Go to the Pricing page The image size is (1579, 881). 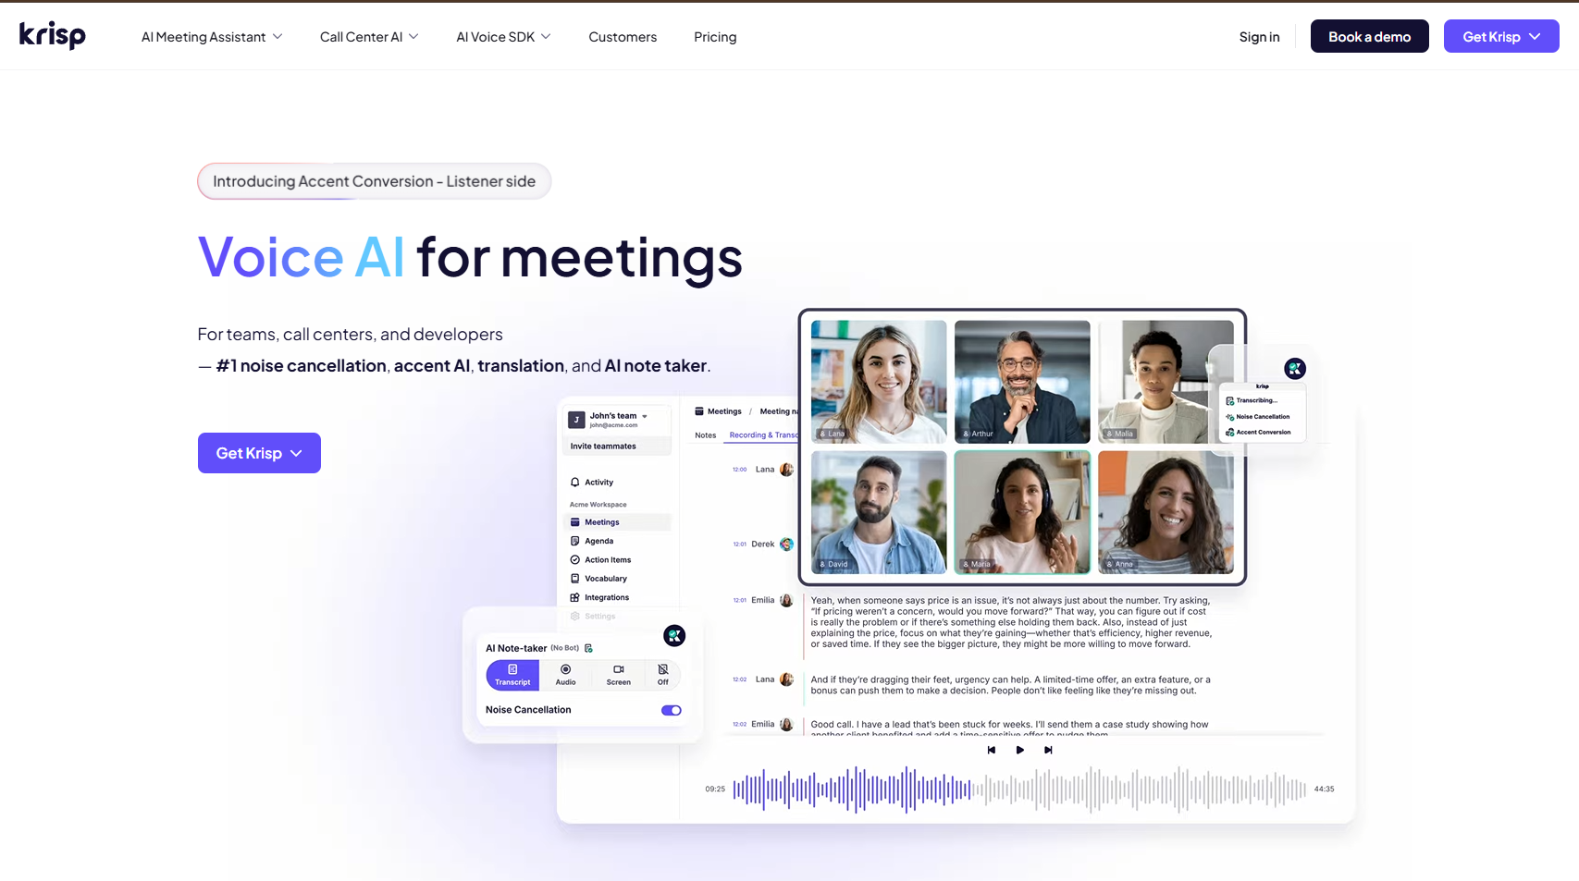coord(715,37)
